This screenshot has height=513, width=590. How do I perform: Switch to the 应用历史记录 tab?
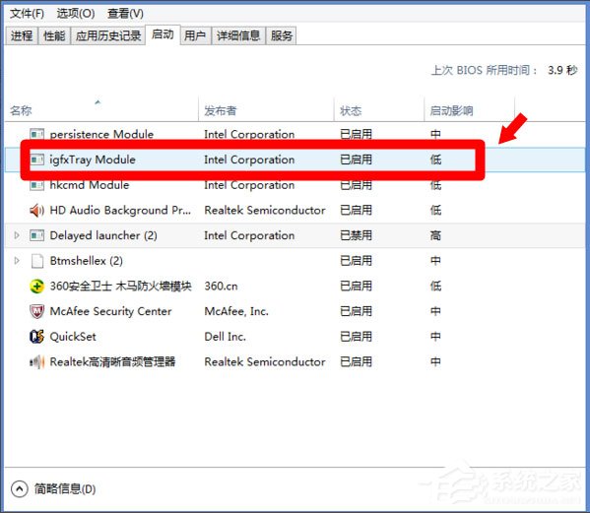[108, 35]
